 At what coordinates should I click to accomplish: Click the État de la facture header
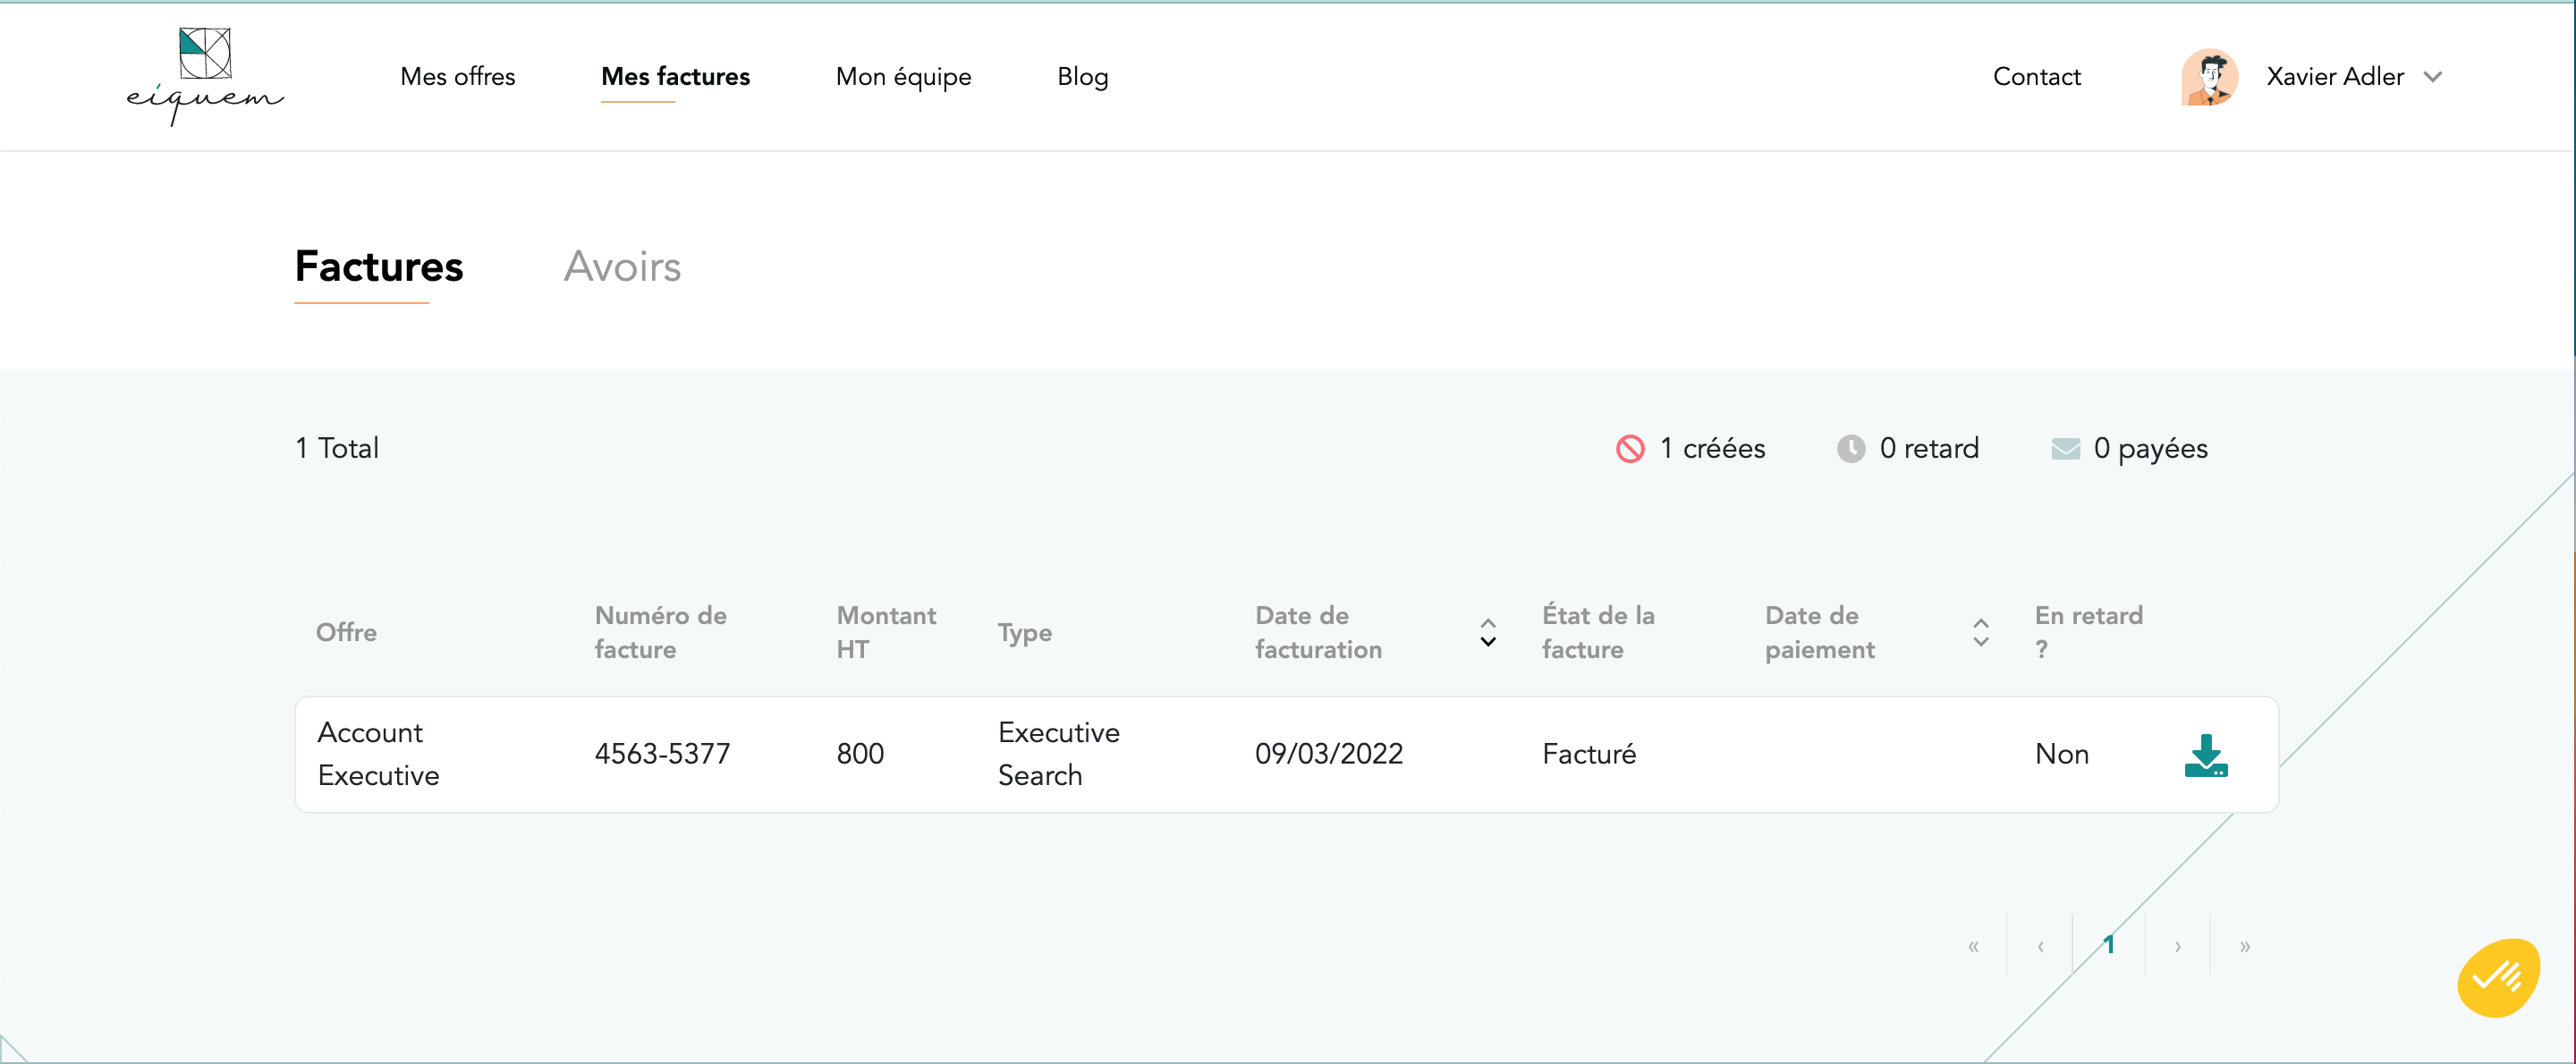coord(1598,632)
